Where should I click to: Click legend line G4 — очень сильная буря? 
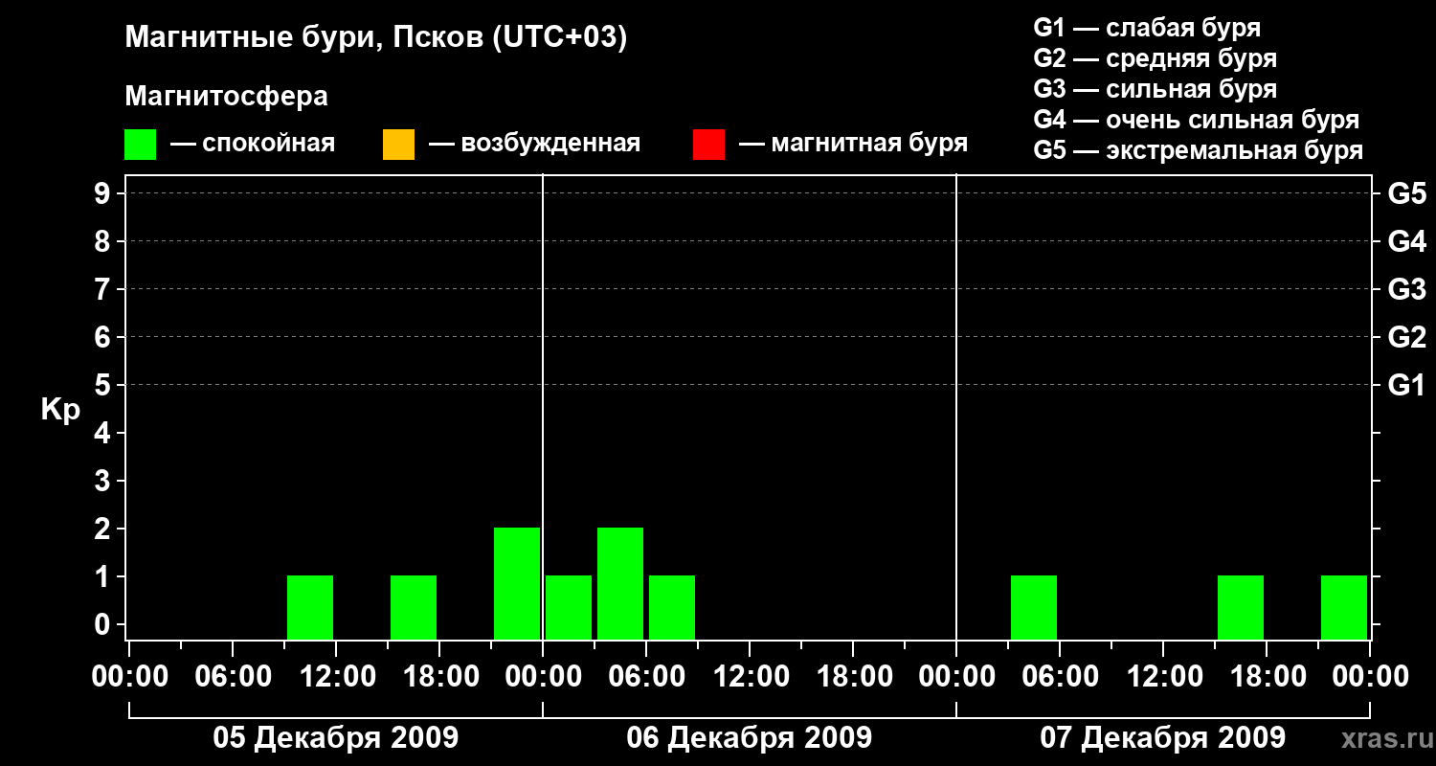(x=1197, y=120)
